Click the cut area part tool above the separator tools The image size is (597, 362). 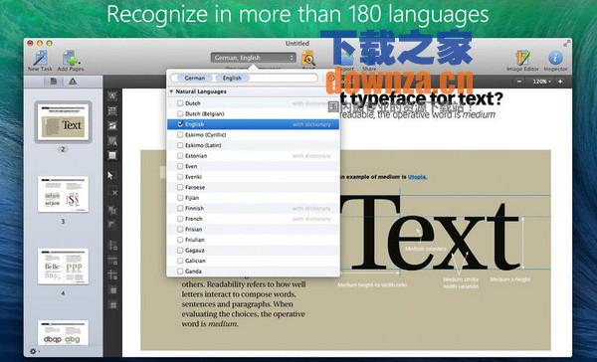tap(112, 225)
